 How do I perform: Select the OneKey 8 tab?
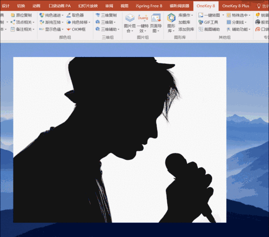pos(206,6)
